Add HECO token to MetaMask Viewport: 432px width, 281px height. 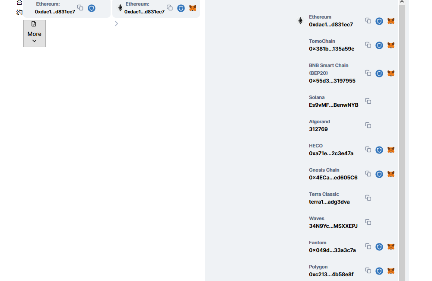coord(391,150)
